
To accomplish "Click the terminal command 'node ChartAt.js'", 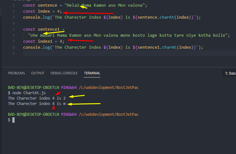I will [x=29, y=93].
